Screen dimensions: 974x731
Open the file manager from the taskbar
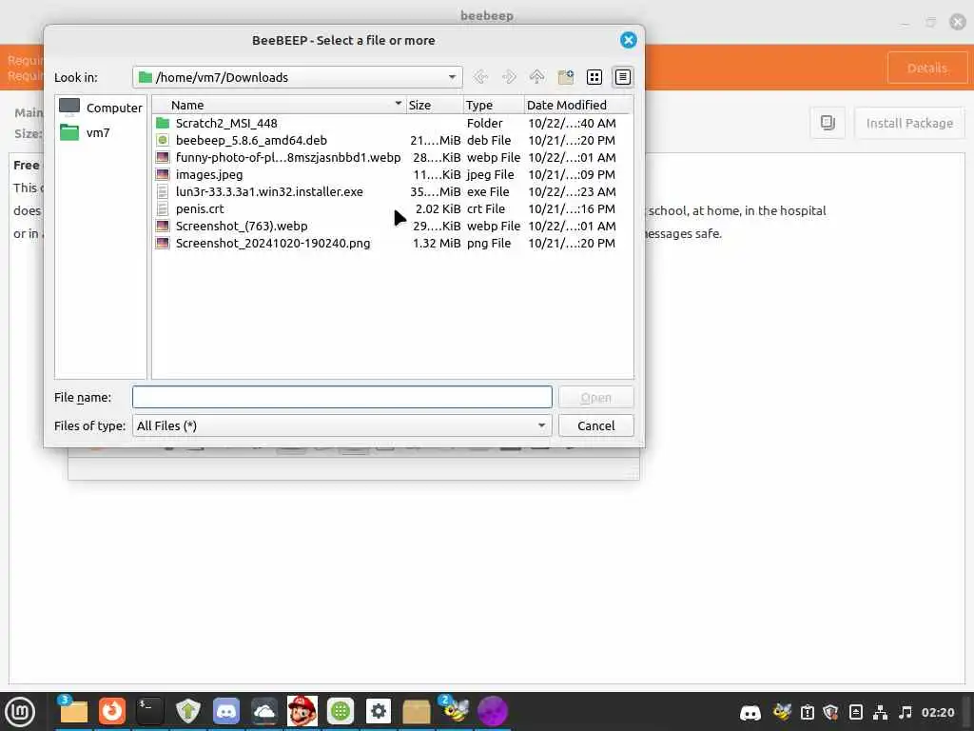coord(73,711)
